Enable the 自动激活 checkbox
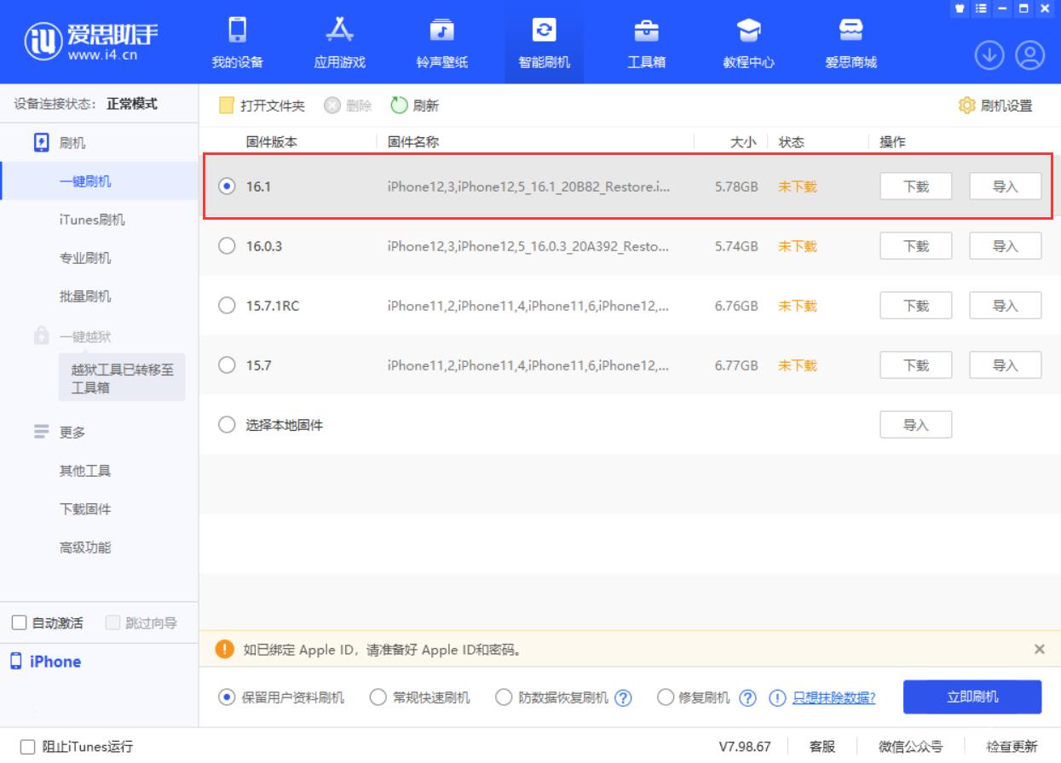 click(x=20, y=622)
